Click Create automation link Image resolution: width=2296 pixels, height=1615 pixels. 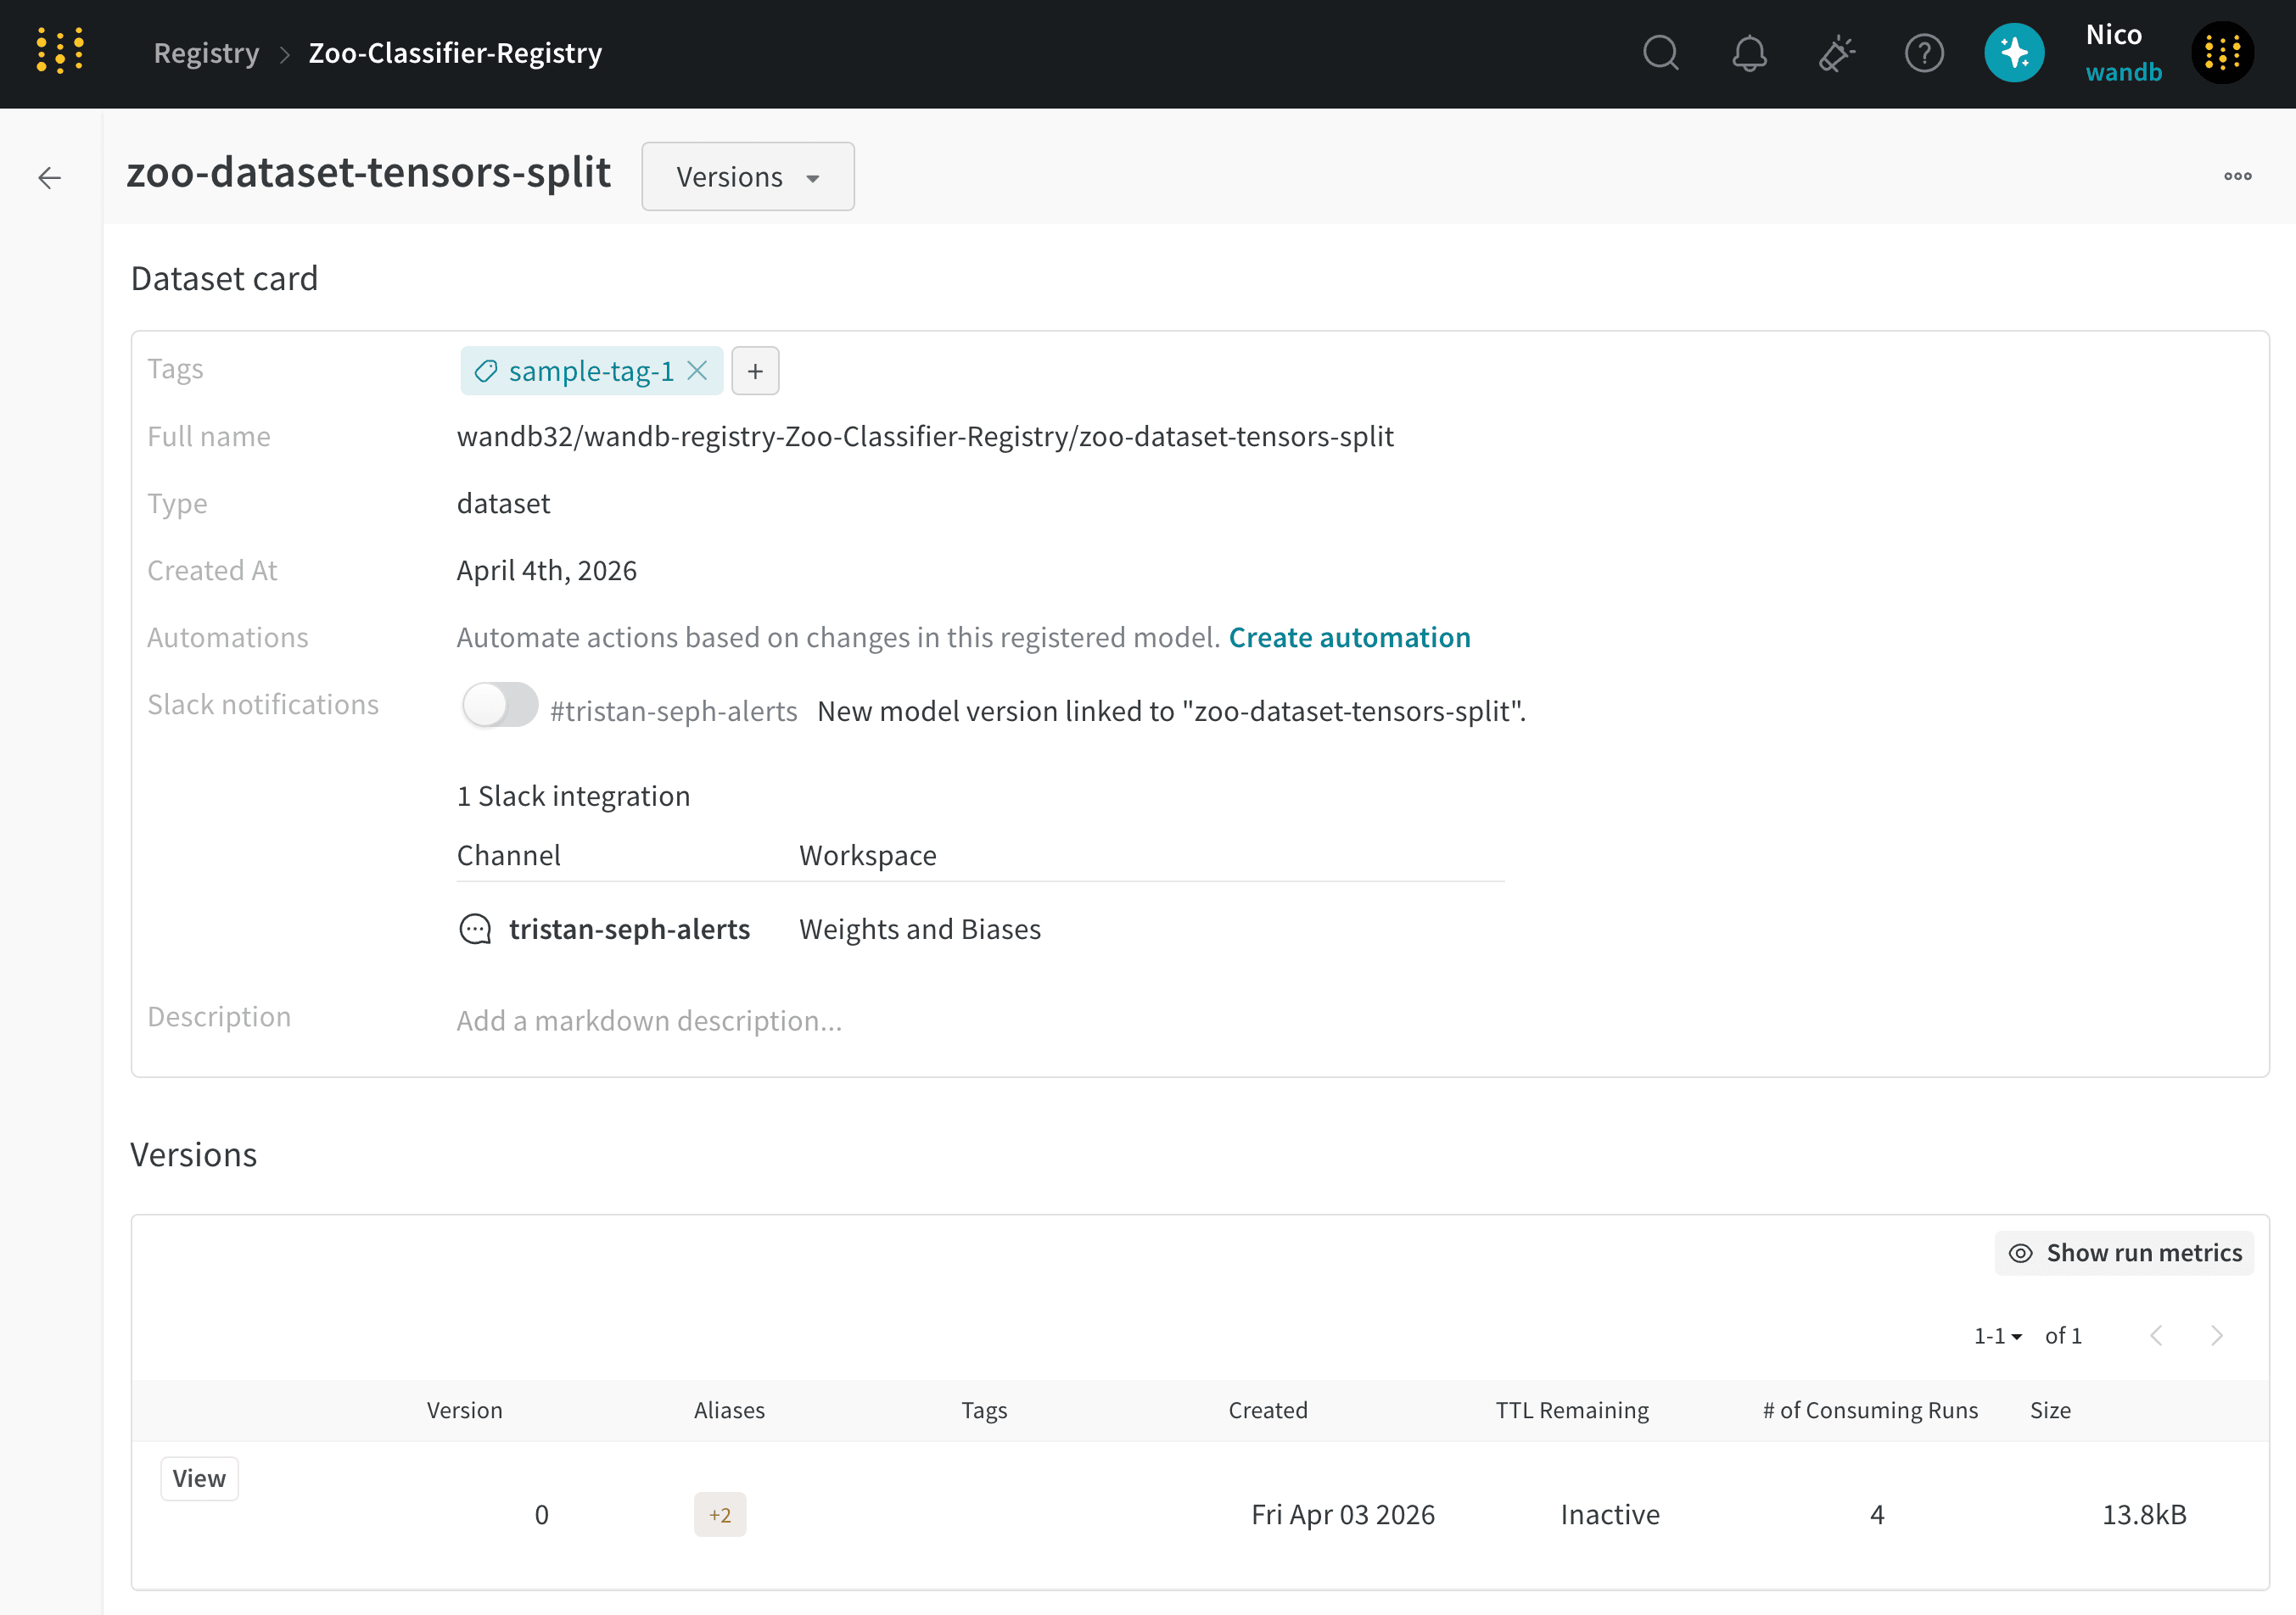pos(1349,638)
